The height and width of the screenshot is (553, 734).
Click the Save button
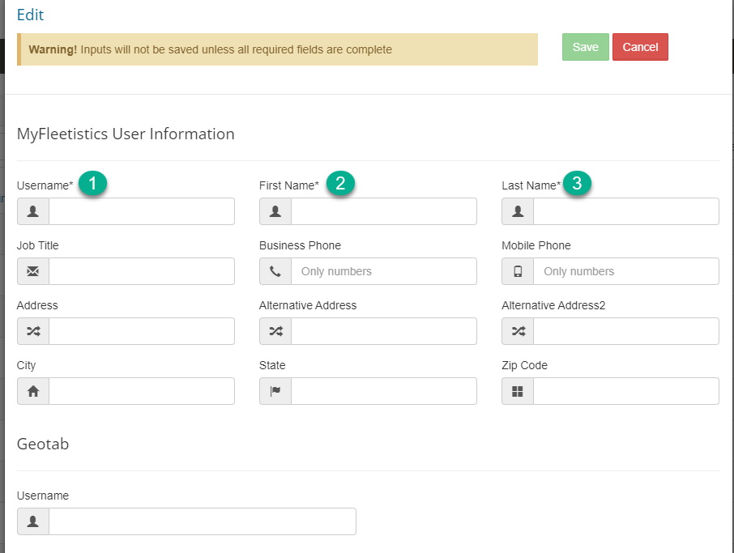[585, 47]
